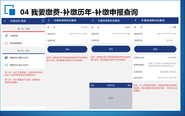Tap the back arrow on 补缴历年-居民 screen
This screenshot has height=116, width=185.
(x=5, y=21)
